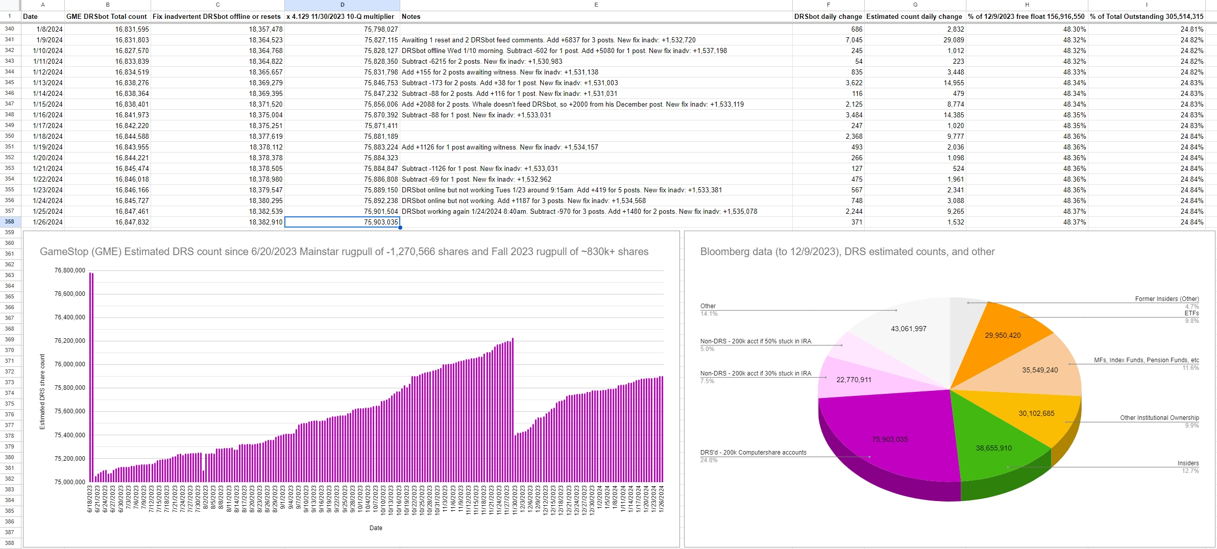Click the green Insiders slice 38,655,910
The height and width of the screenshot is (549, 1217).
pos(994,448)
